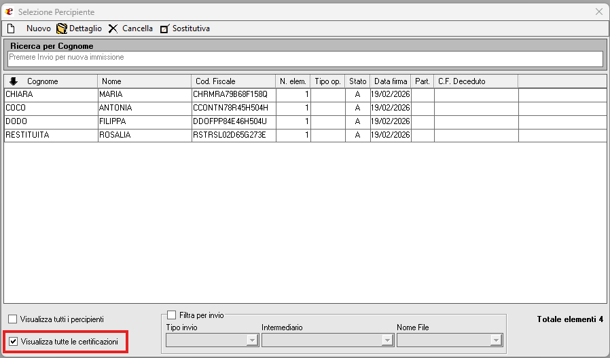The width and height of the screenshot is (610, 358).
Task: Sort by the Cognome column header
Action: (51, 81)
